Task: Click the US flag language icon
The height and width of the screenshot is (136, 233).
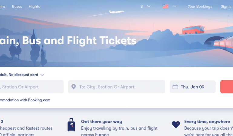Action: pos(165,6)
